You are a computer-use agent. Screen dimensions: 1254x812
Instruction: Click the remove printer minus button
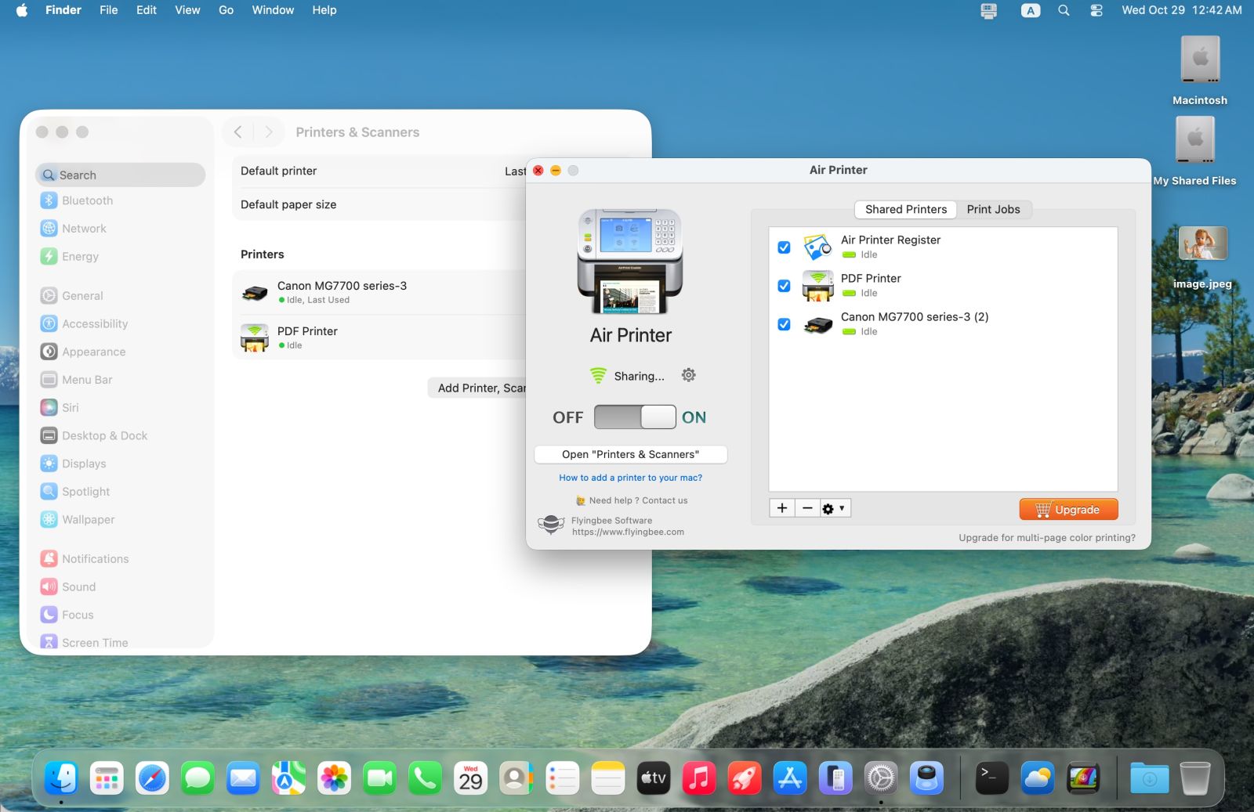(807, 508)
